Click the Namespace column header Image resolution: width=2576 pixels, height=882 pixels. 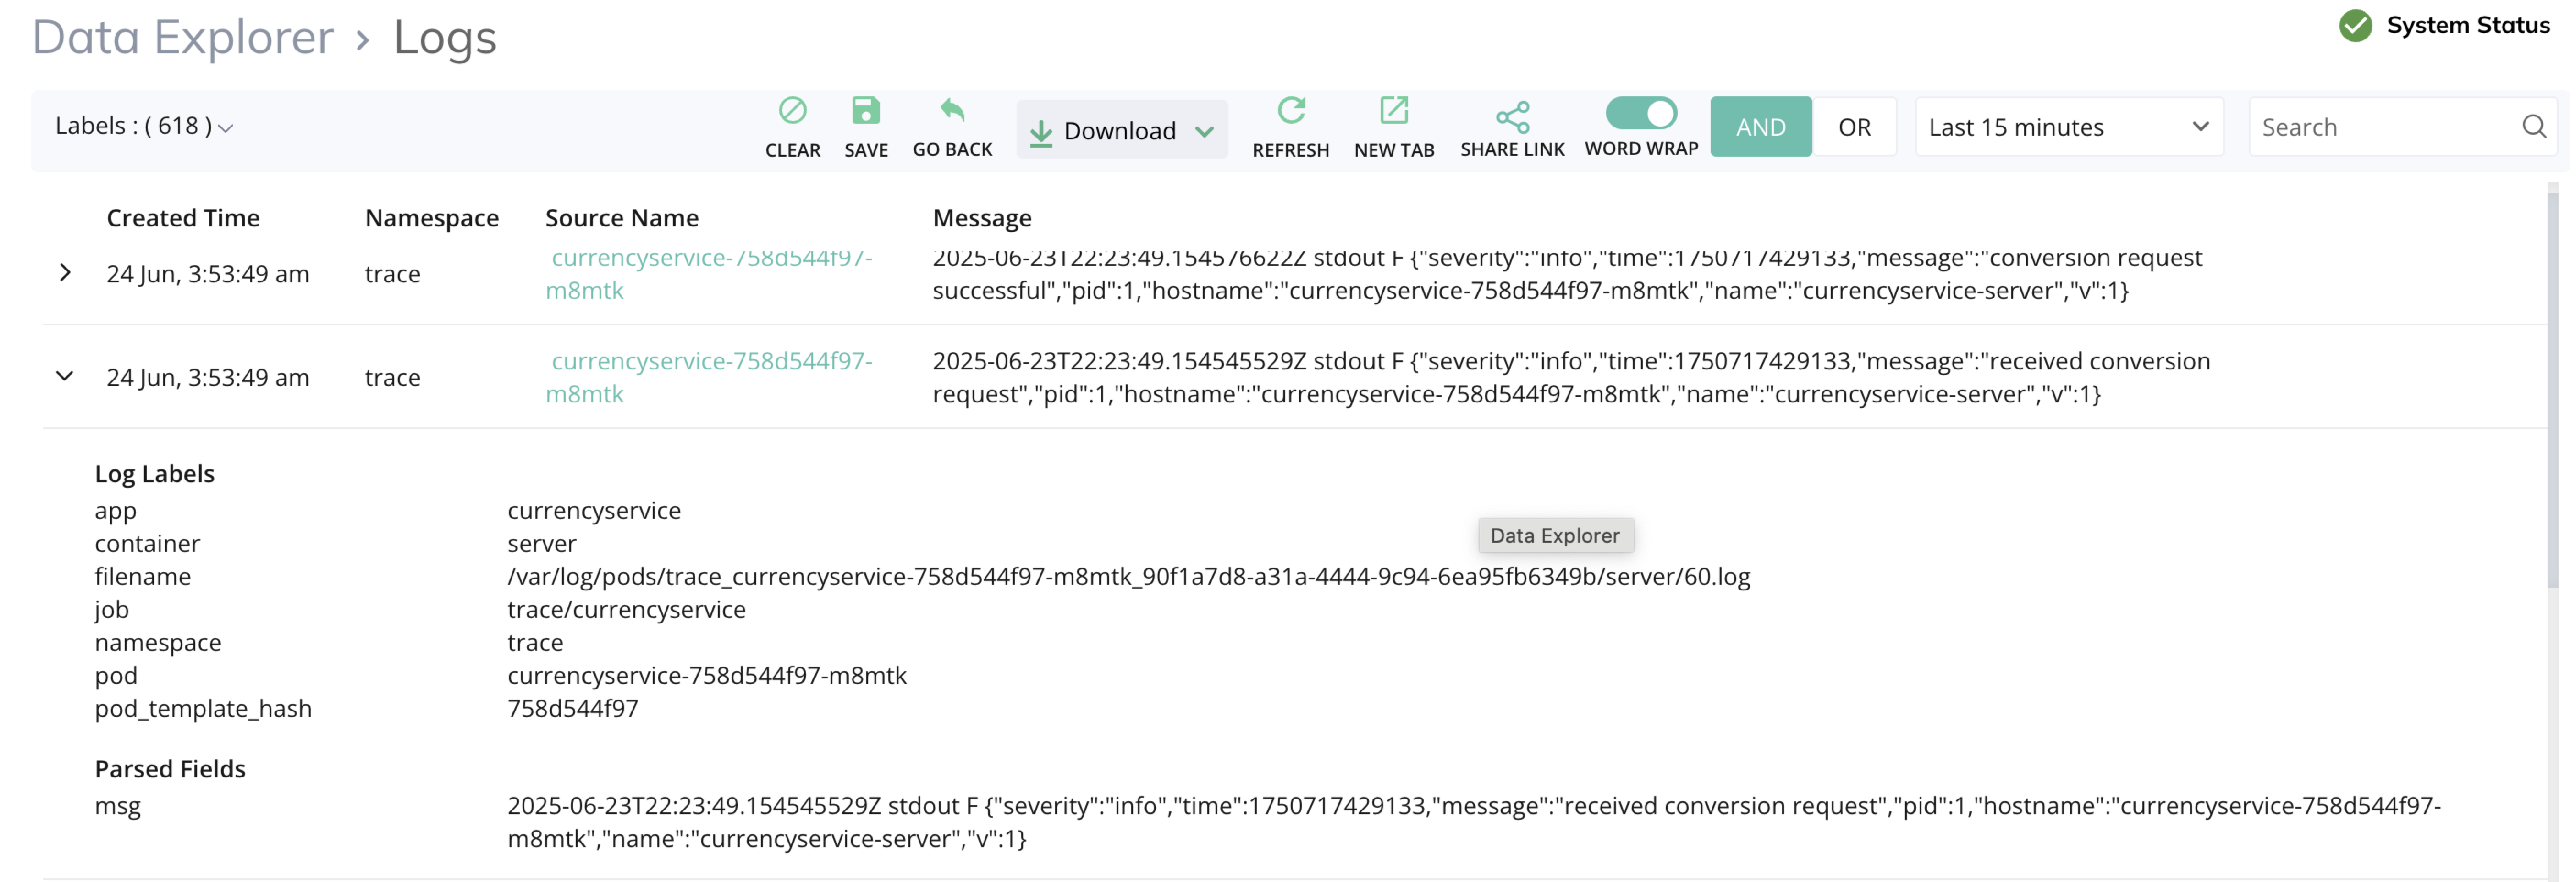[431, 218]
